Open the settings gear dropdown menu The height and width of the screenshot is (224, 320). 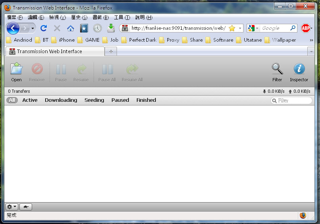tap(11, 207)
